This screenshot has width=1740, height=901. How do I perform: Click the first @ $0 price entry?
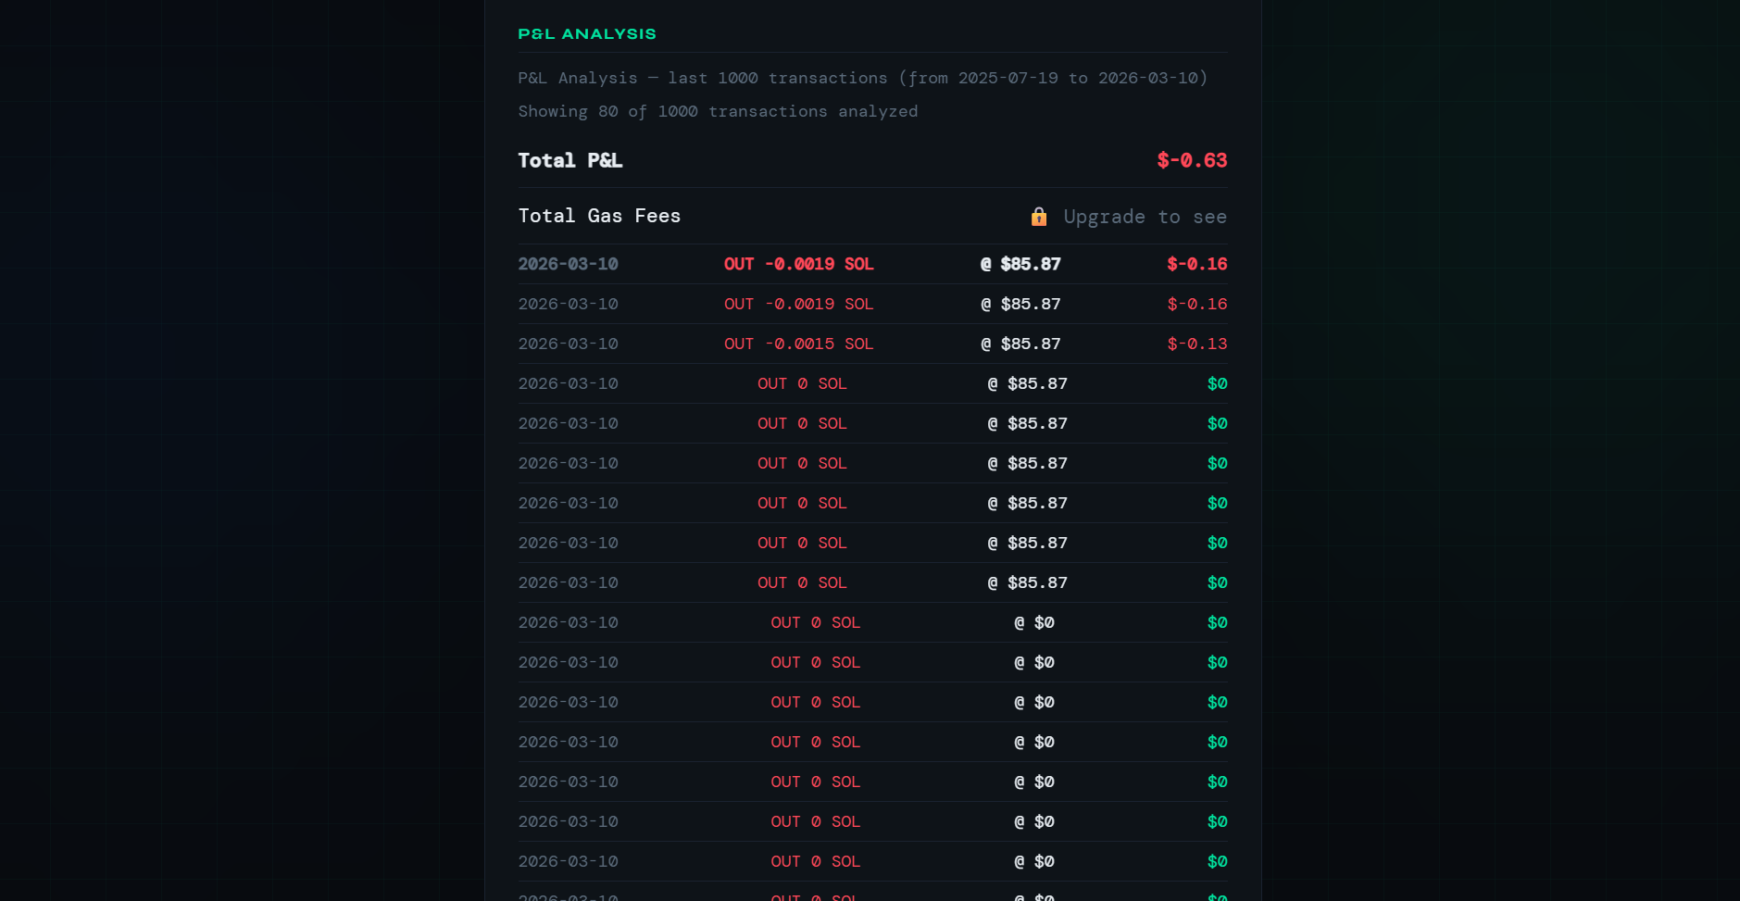pos(1034,622)
